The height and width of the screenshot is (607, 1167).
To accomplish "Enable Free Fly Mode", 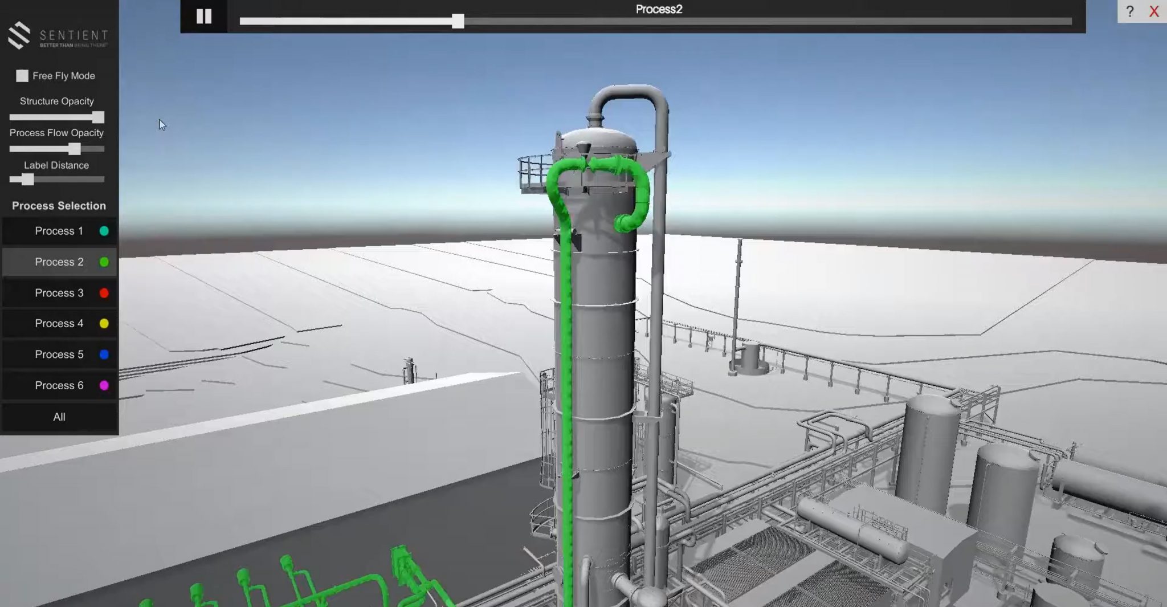I will 22,75.
